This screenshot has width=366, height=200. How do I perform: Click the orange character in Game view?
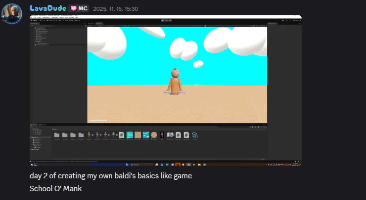coord(175,81)
